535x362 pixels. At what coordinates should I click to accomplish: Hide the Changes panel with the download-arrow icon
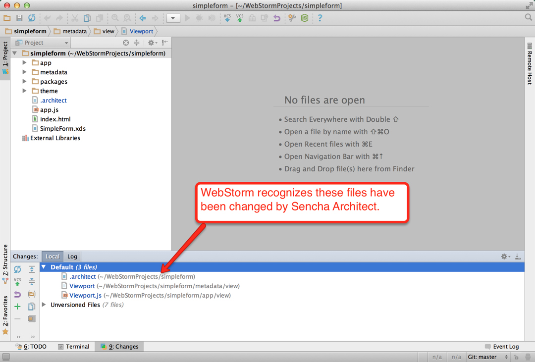[518, 257]
